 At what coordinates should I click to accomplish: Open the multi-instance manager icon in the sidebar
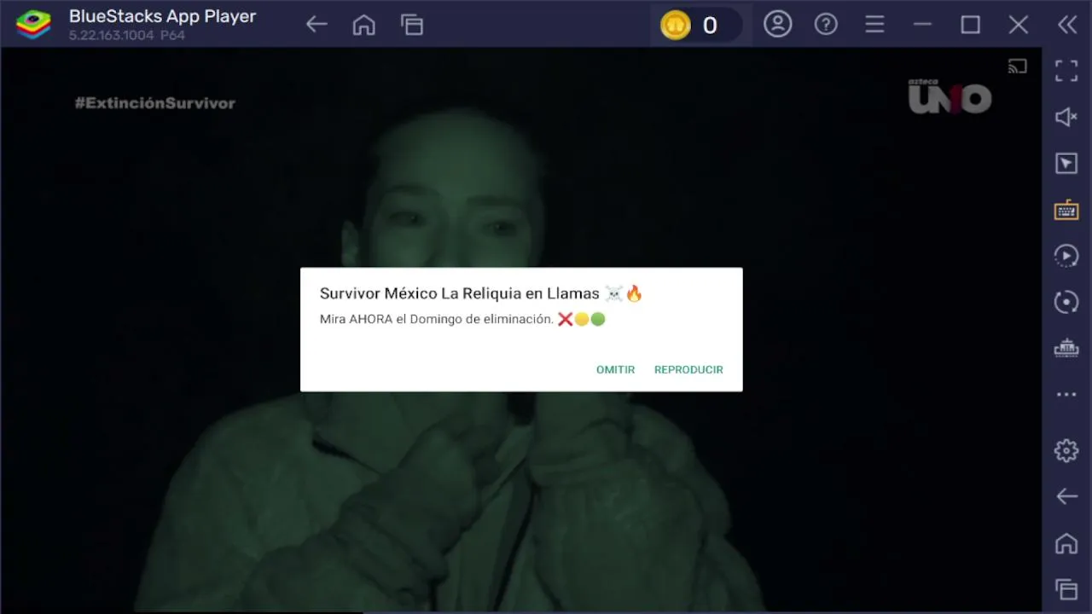(x=1066, y=348)
